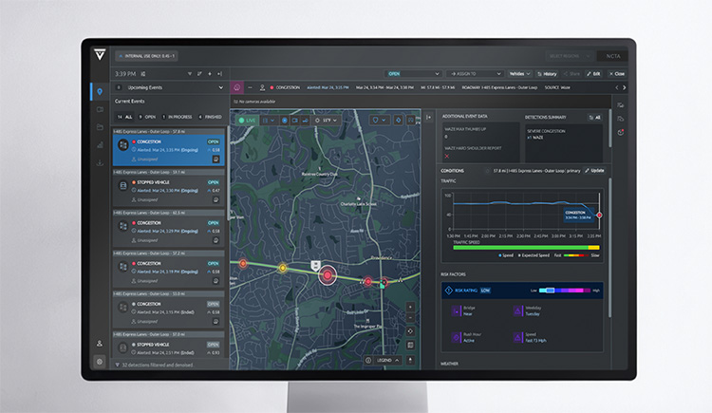This screenshot has width=712, height=413.
Task: Click the notification icon with red dot
Action: pos(620,132)
